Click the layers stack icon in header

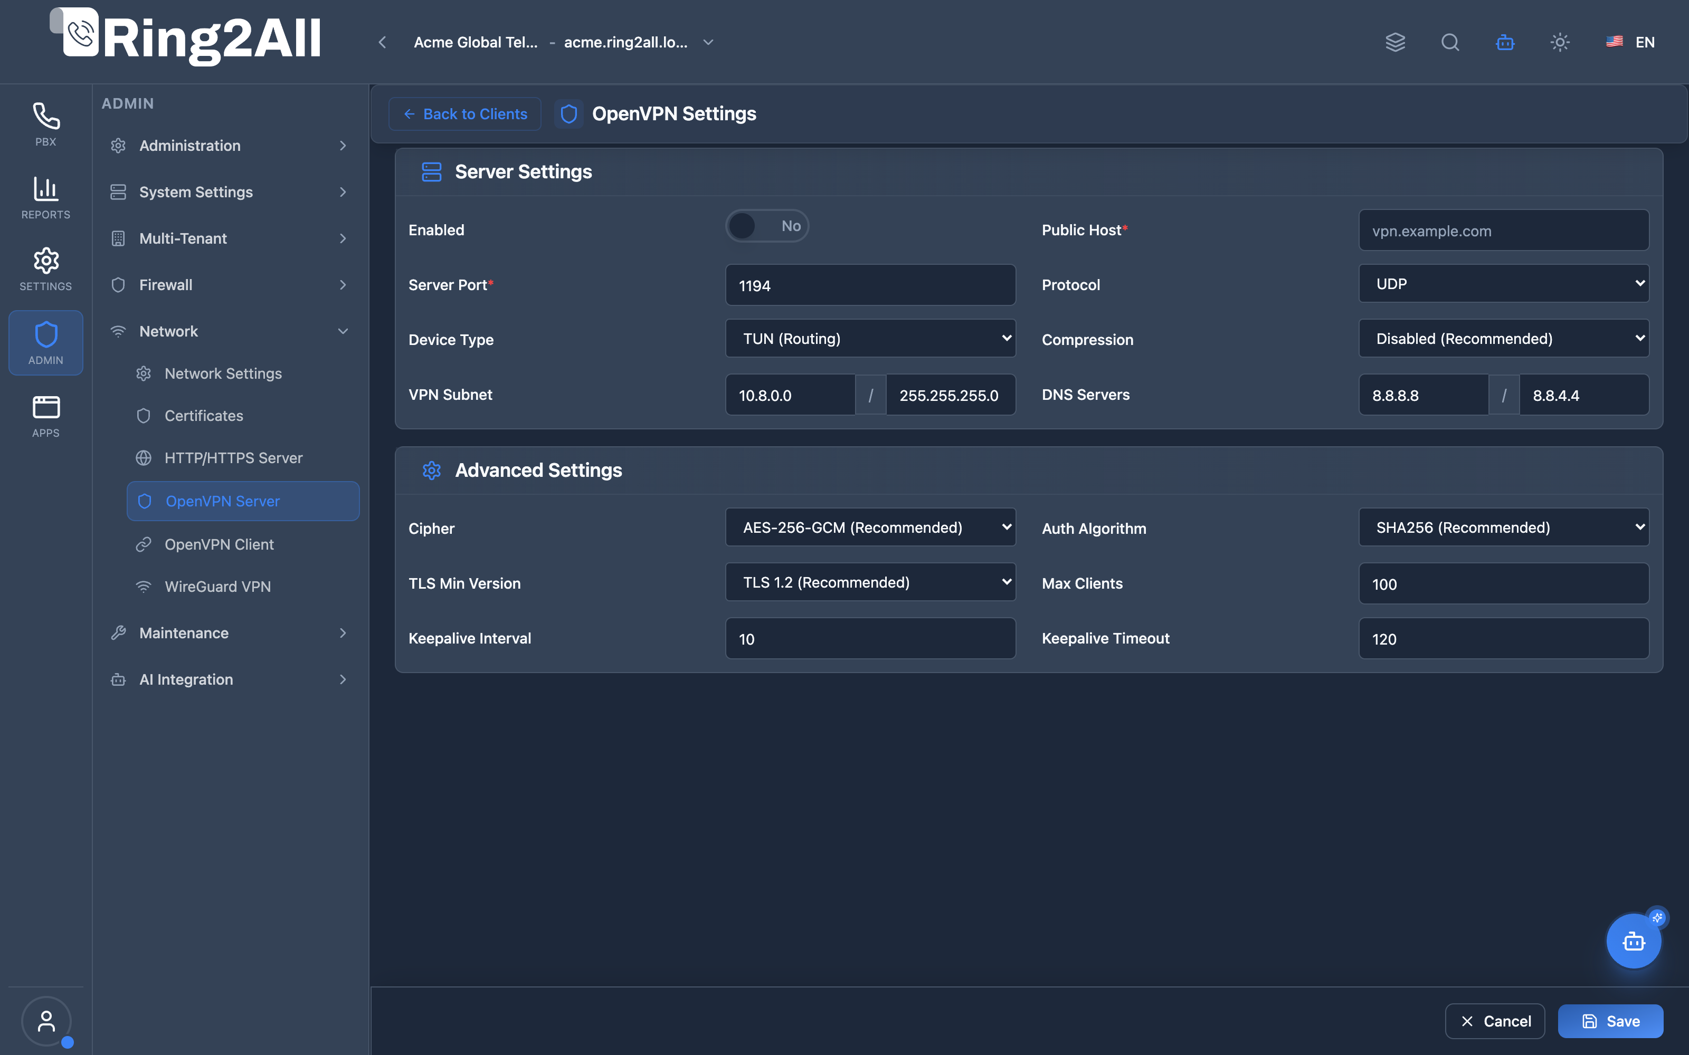1395,42
